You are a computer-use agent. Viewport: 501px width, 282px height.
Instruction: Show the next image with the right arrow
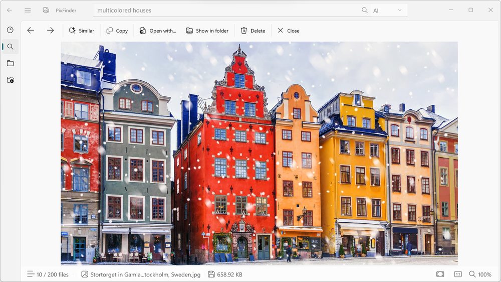[x=51, y=31]
